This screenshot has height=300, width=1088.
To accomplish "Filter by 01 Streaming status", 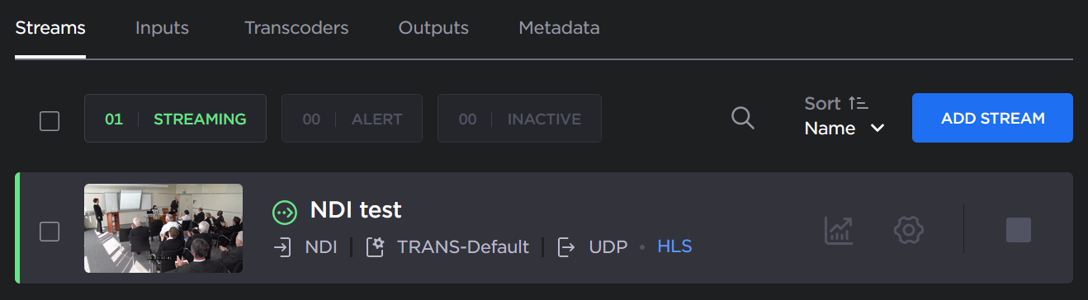I will pyautogui.click(x=175, y=119).
